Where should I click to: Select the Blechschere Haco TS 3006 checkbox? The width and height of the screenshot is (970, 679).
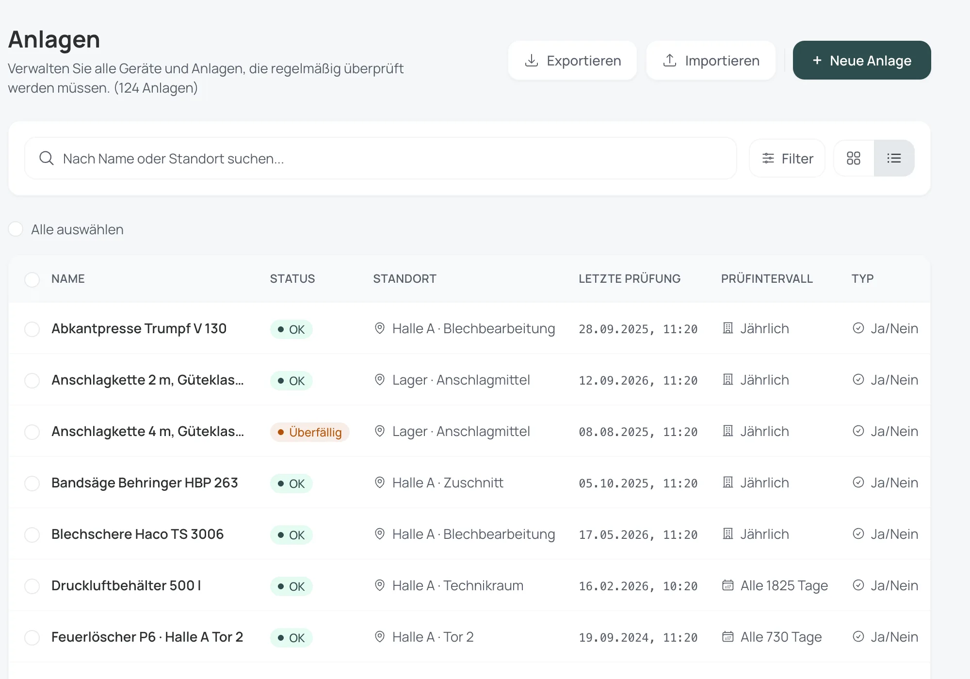[32, 534]
